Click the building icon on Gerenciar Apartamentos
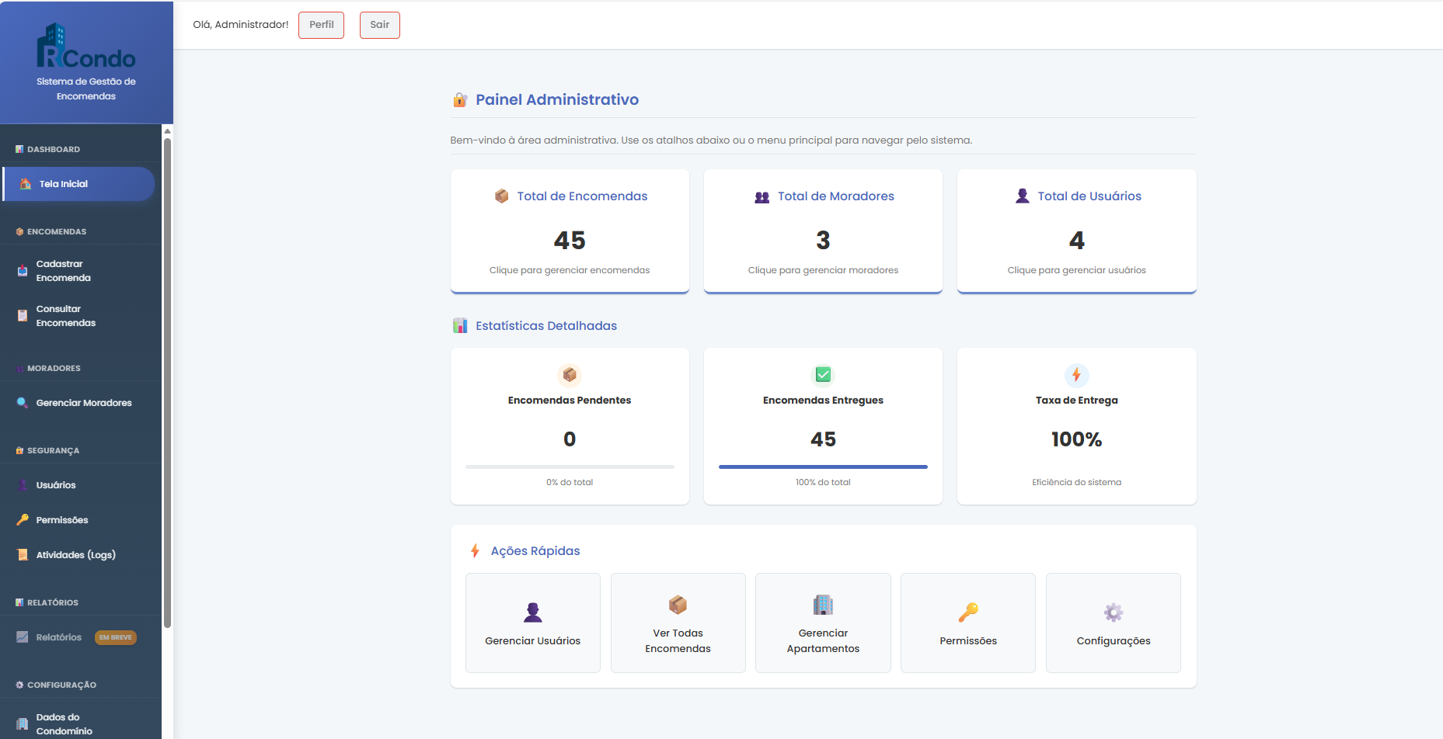 [822, 604]
